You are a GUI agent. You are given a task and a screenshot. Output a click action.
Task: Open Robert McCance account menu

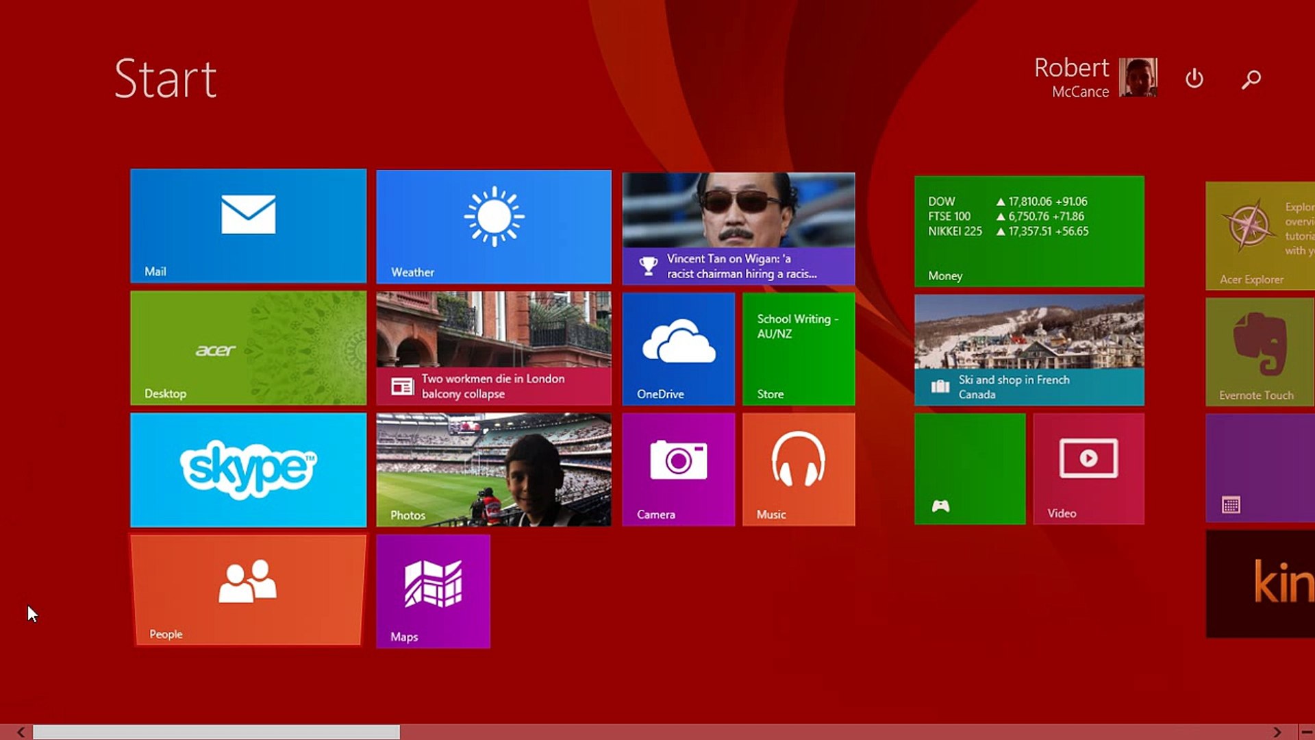pos(1096,77)
